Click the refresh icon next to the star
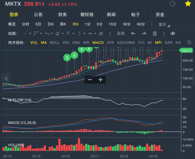 click(173, 4)
